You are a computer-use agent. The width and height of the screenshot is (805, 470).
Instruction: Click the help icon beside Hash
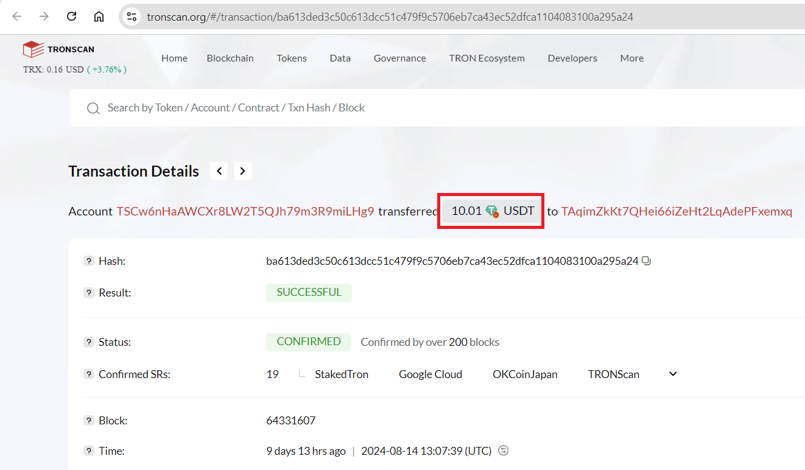pos(89,261)
